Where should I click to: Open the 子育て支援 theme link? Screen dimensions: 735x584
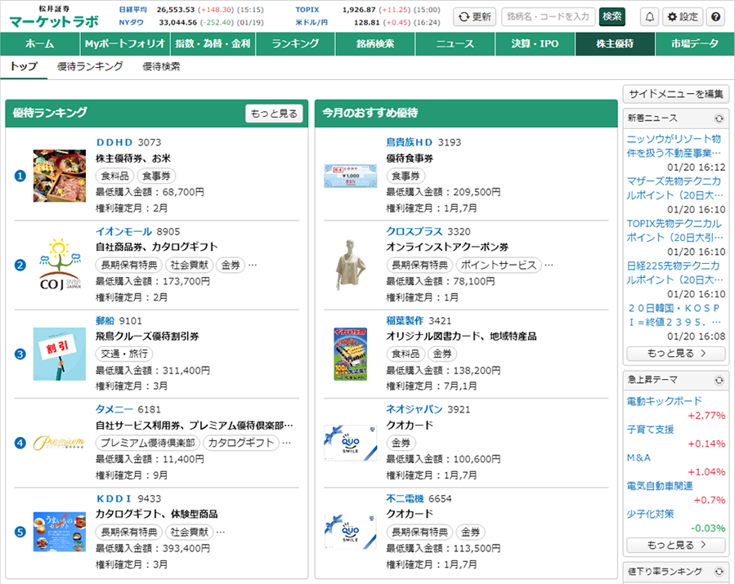650,430
